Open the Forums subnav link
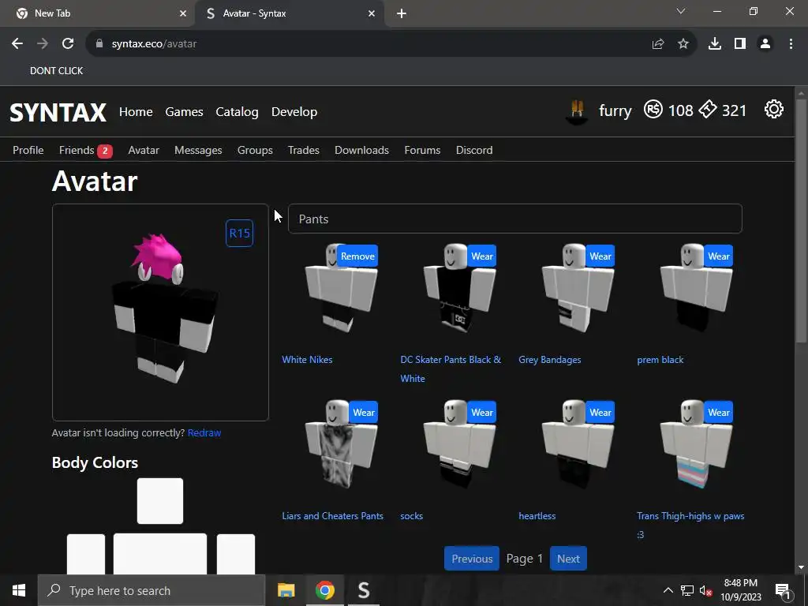 [x=422, y=150]
